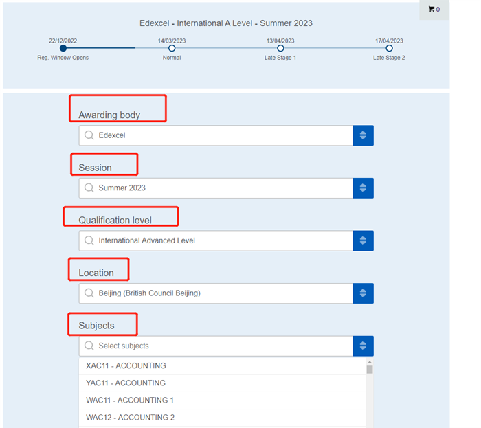Click the Location label
The width and height of the screenshot is (481, 428).
[x=96, y=273]
